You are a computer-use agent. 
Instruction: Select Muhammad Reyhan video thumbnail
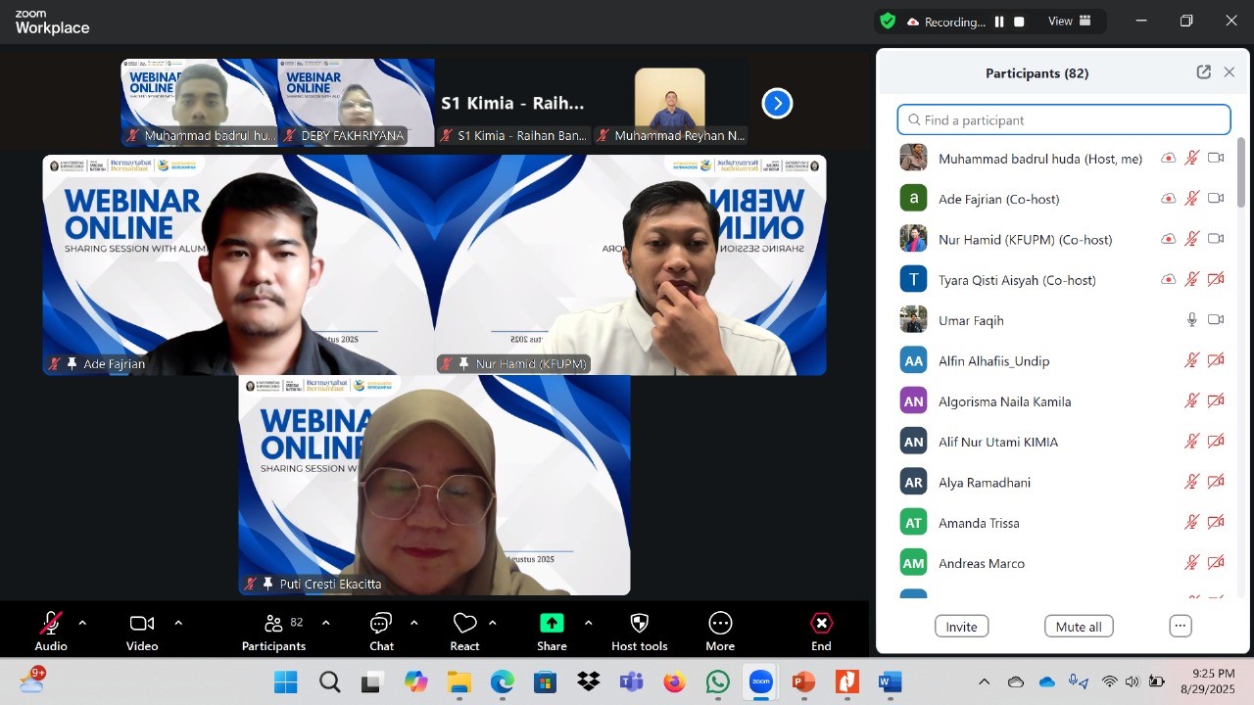pyautogui.click(x=670, y=103)
